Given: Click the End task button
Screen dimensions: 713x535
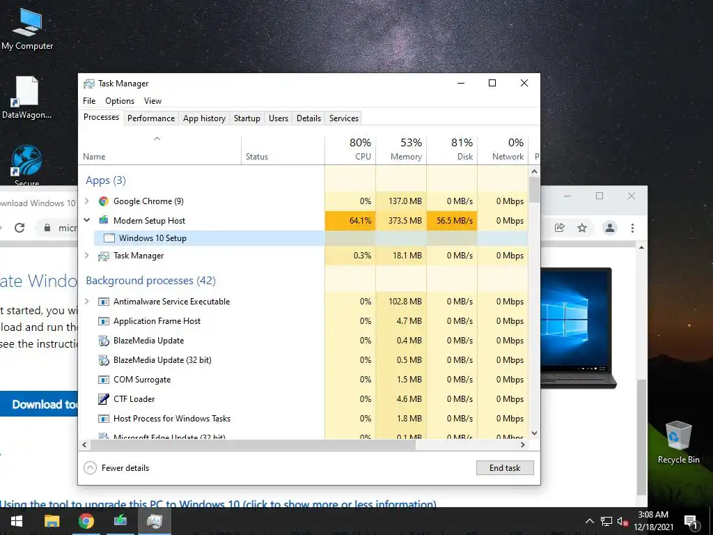Looking at the screenshot, I should coord(505,468).
